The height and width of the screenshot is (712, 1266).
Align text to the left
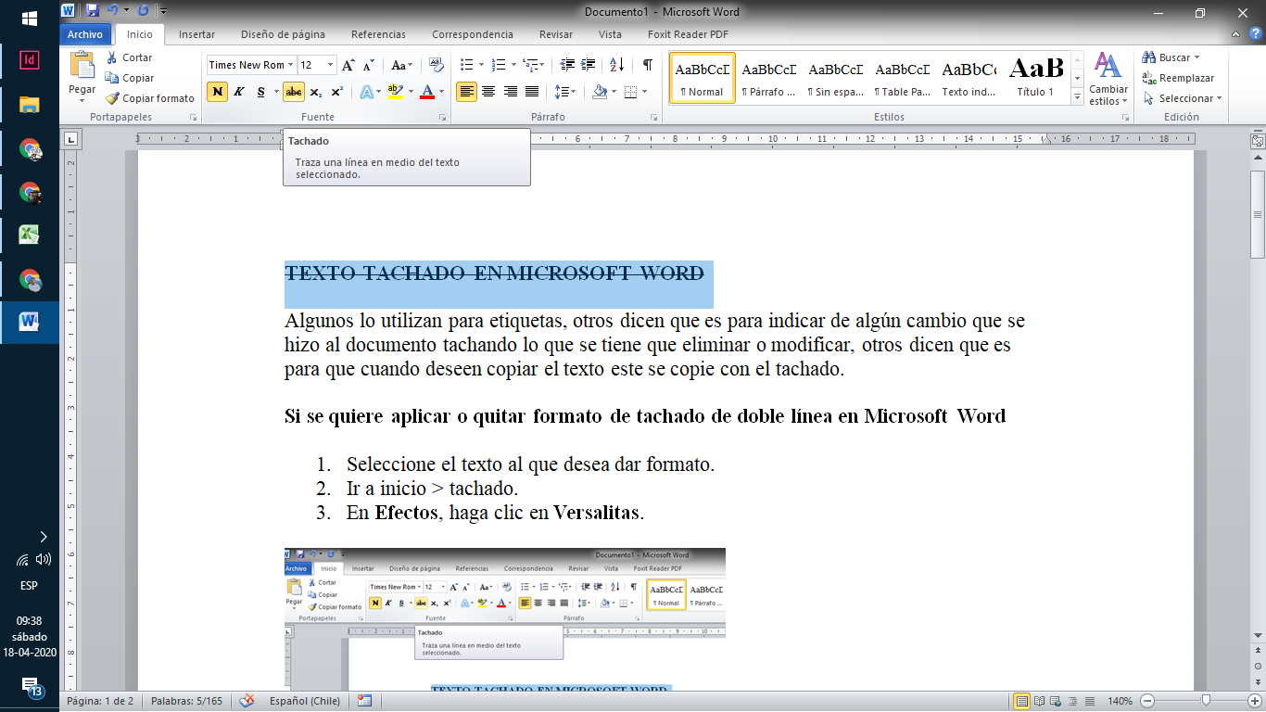[466, 92]
